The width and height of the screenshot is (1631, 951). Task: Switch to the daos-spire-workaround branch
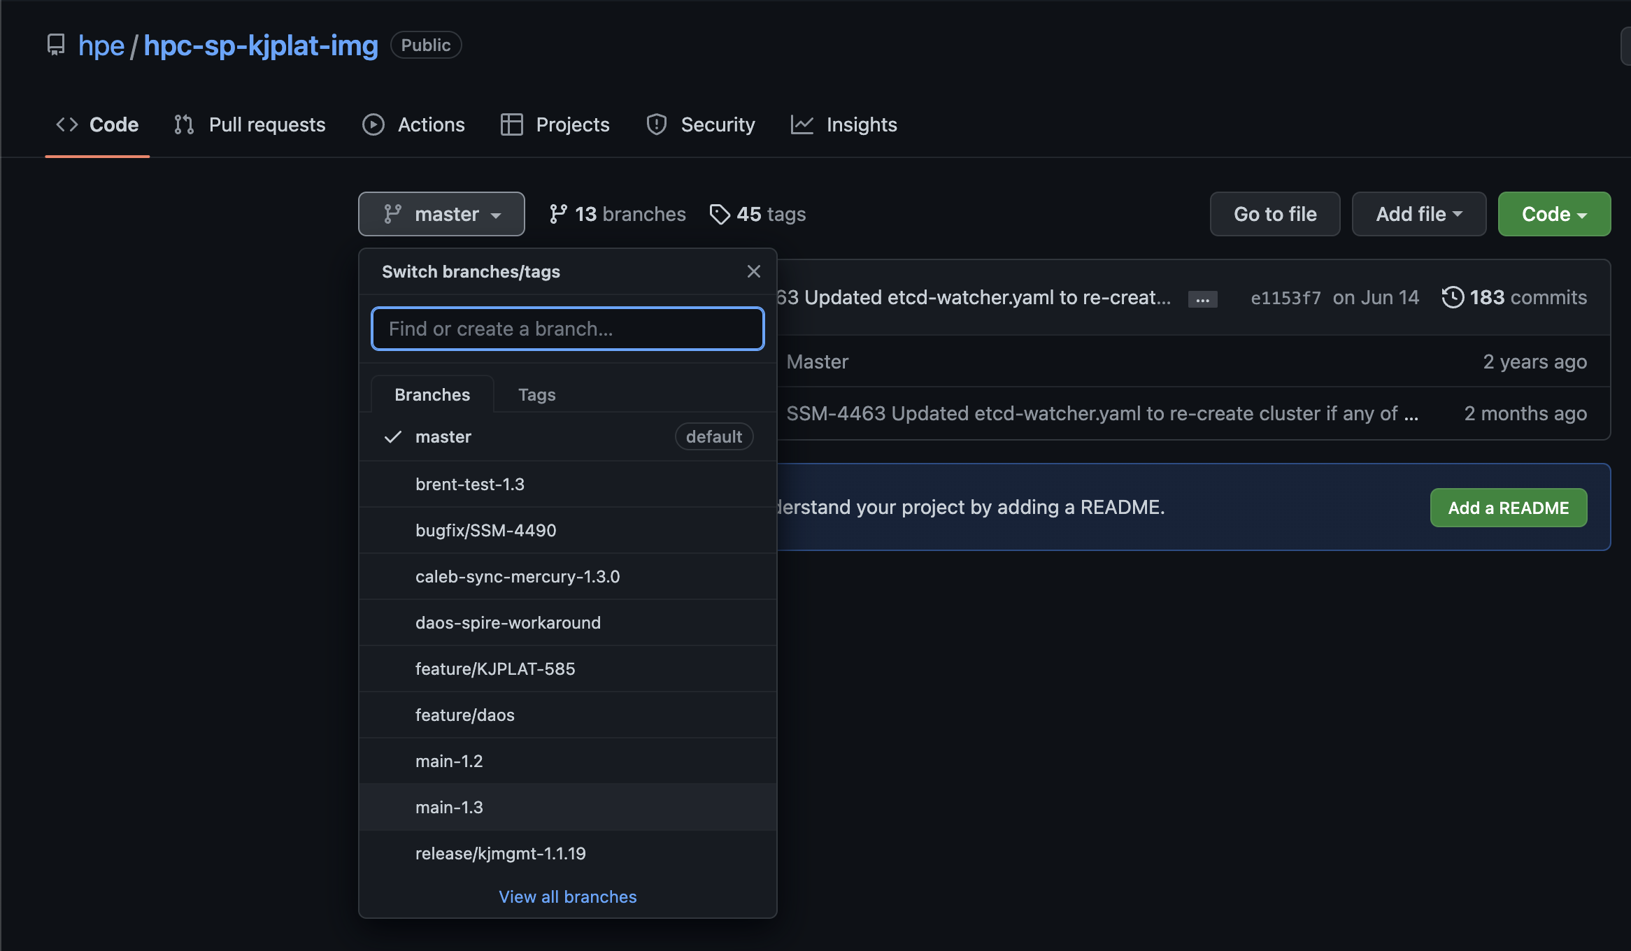(568, 622)
